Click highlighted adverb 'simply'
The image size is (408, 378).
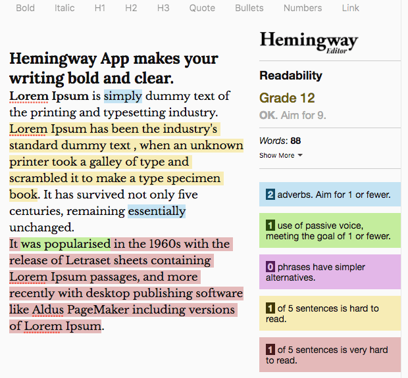point(123,97)
